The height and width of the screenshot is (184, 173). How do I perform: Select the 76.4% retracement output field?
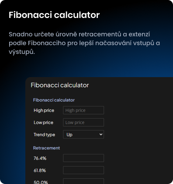(x=83, y=158)
